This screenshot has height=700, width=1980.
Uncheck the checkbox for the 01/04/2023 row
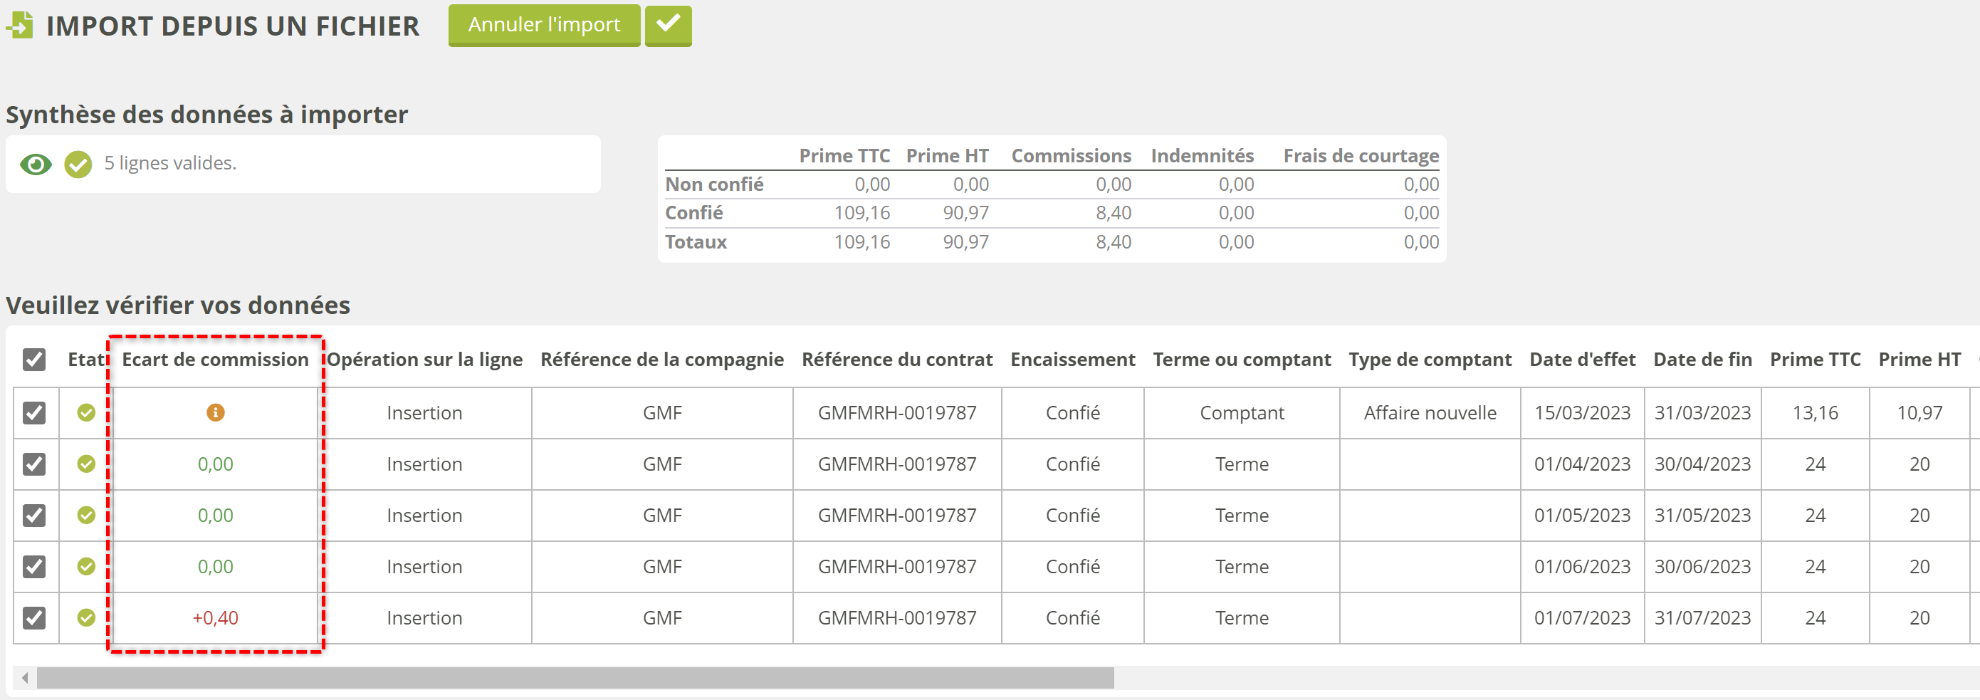[34, 464]
